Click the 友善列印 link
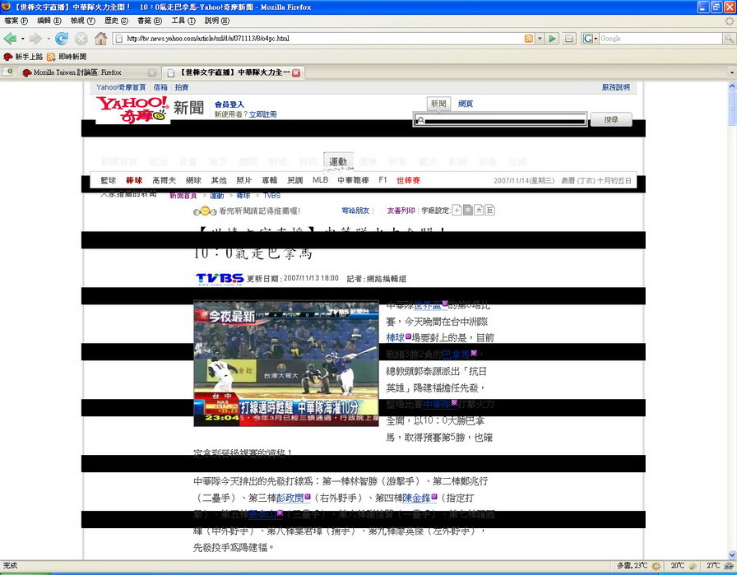737x575 pixels. click(401, 211)
